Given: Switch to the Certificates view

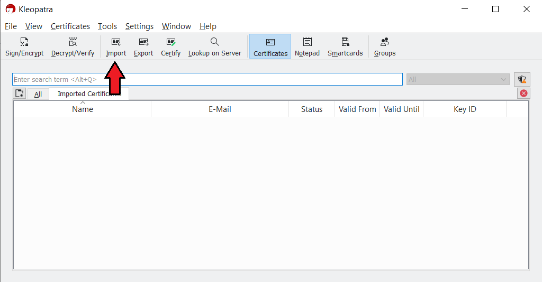Looking at the screenshot, I should 270,46.
